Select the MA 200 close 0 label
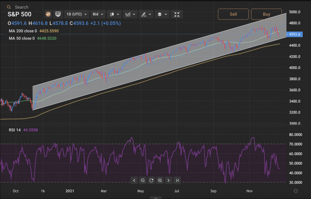This screenshot has width=311, height=199. (x=23, y=31)
